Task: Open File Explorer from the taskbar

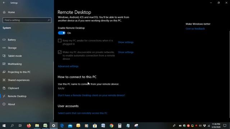Action: pyautogui.click(x=37, y=126)
